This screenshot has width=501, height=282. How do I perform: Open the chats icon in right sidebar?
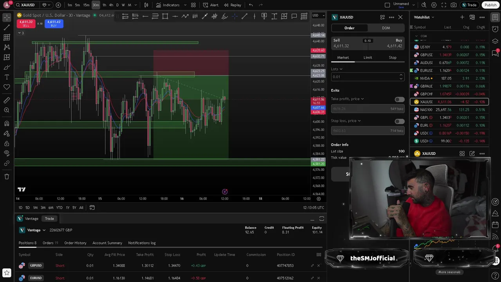(x=495, y=53)
